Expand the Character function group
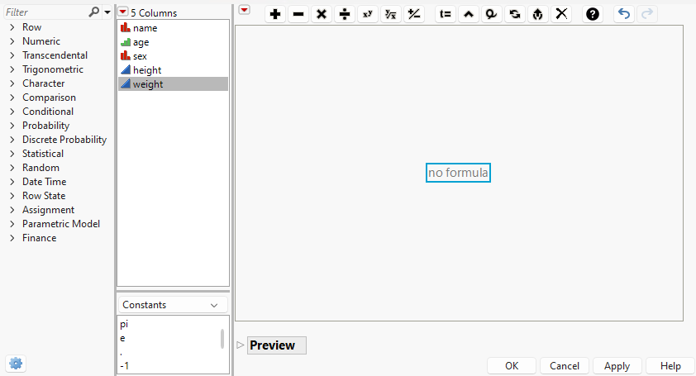 [12, 83]
